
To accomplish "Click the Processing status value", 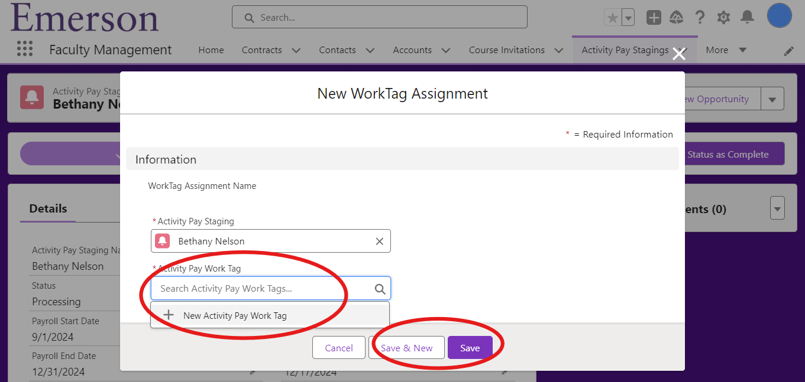I will tap(56, 302).
